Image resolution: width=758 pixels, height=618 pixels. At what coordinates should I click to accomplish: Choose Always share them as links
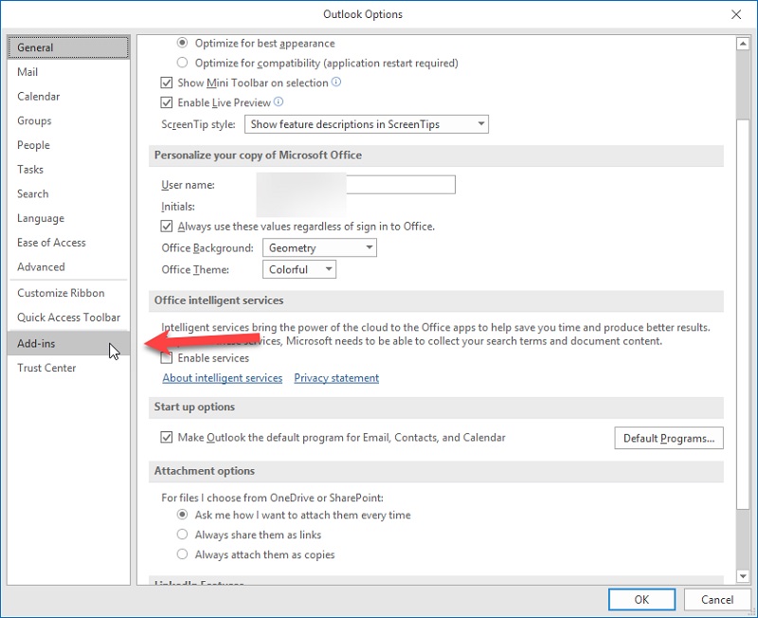tap(183, 535)
